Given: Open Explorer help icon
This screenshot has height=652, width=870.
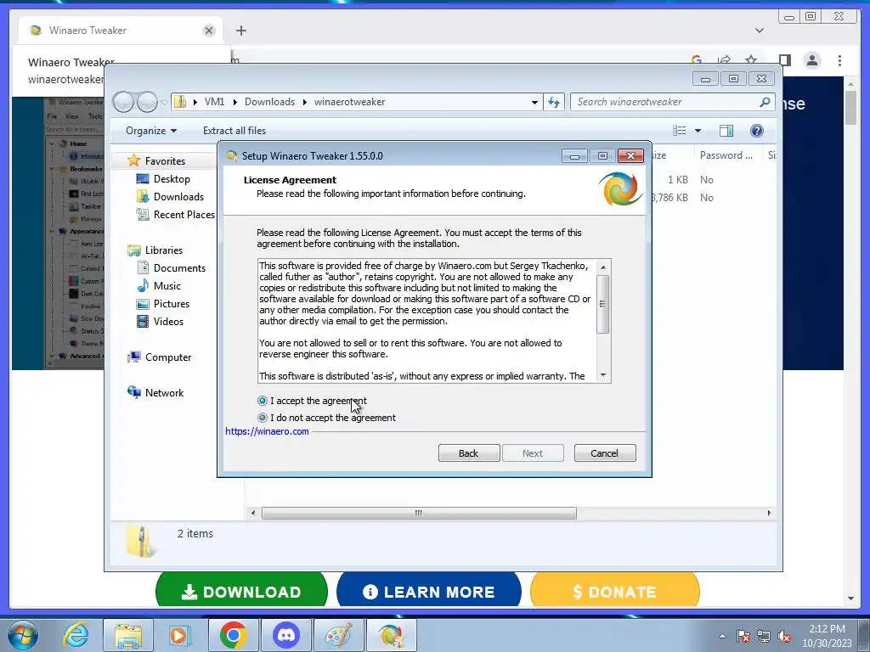Looking at the screenshot, I should [757, 130].
